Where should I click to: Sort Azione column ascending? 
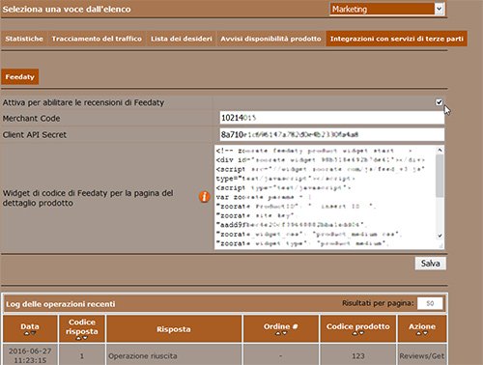418,333
